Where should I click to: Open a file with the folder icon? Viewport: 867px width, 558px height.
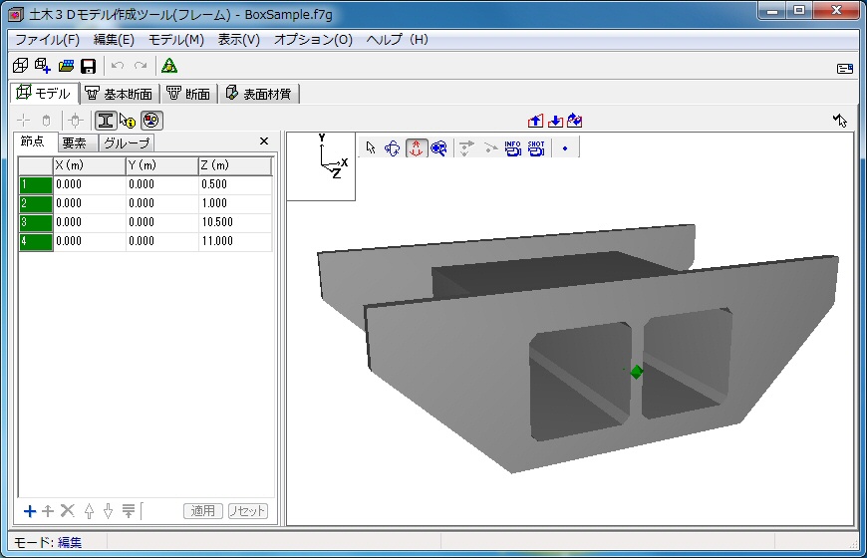pos(66,66)
